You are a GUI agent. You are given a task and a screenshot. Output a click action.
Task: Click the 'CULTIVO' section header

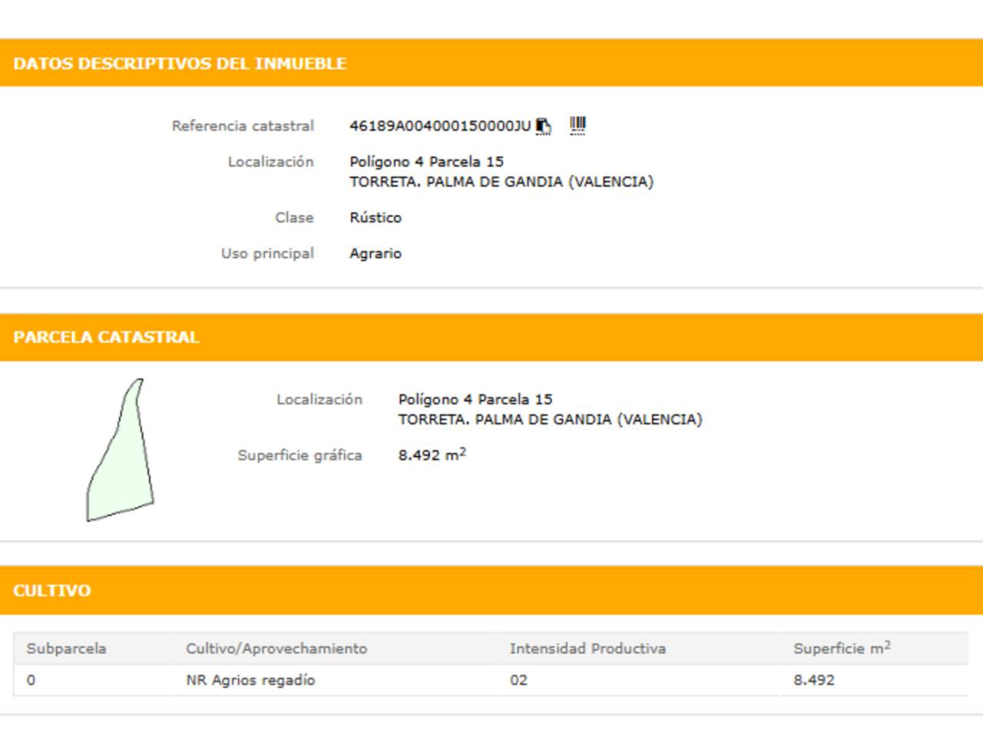51,590
